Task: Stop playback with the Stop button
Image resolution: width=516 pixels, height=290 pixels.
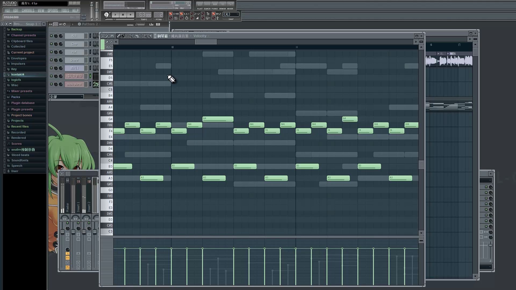Action: pyautogui.click(x=123, y=15)
